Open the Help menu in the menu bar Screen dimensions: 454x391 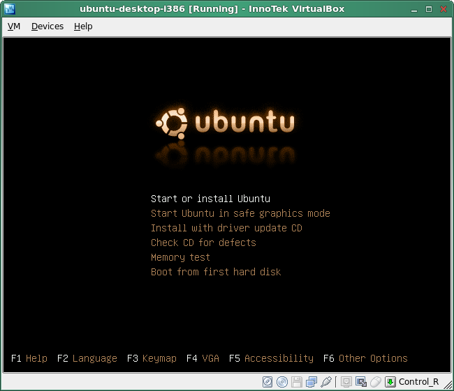click(83, 26)
